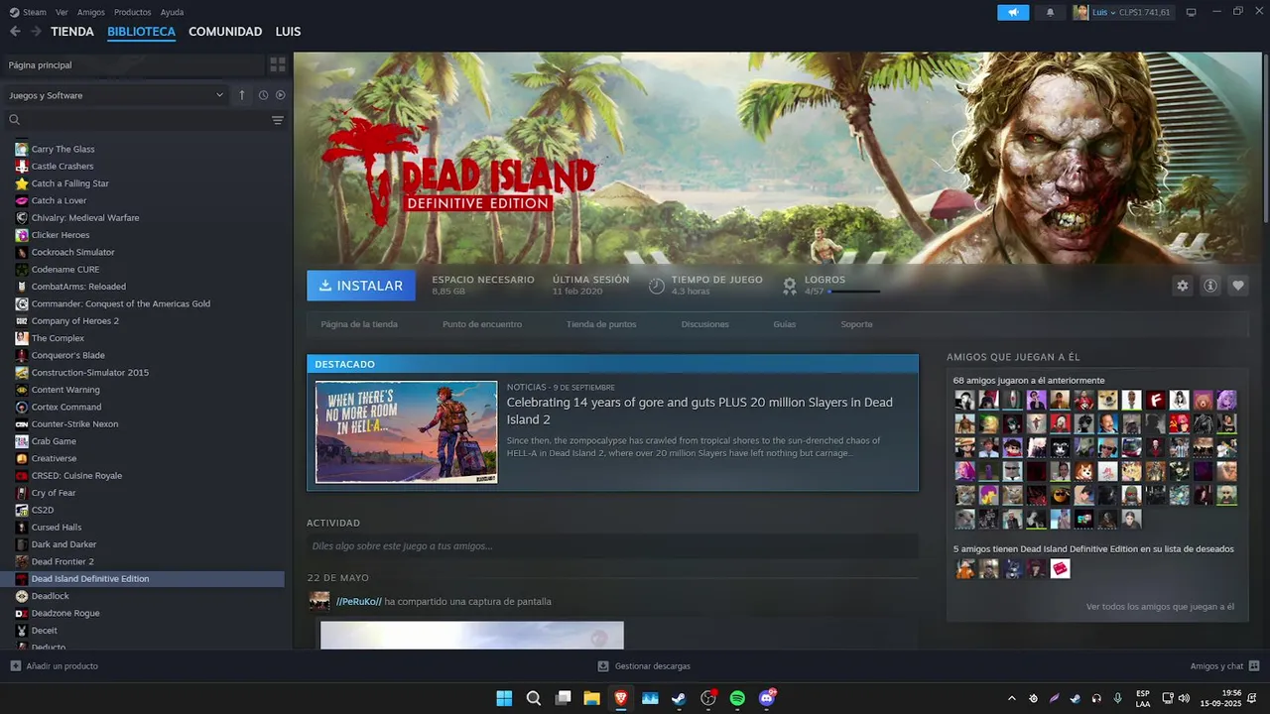Go forward with the right arrow
The width and height of the screenshot is (1270, 714).
(x=36, y=32)
